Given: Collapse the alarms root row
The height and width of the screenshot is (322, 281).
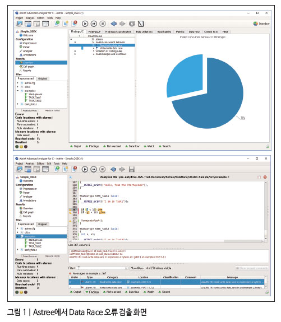Looking at the screenshot, I should 71,39.
